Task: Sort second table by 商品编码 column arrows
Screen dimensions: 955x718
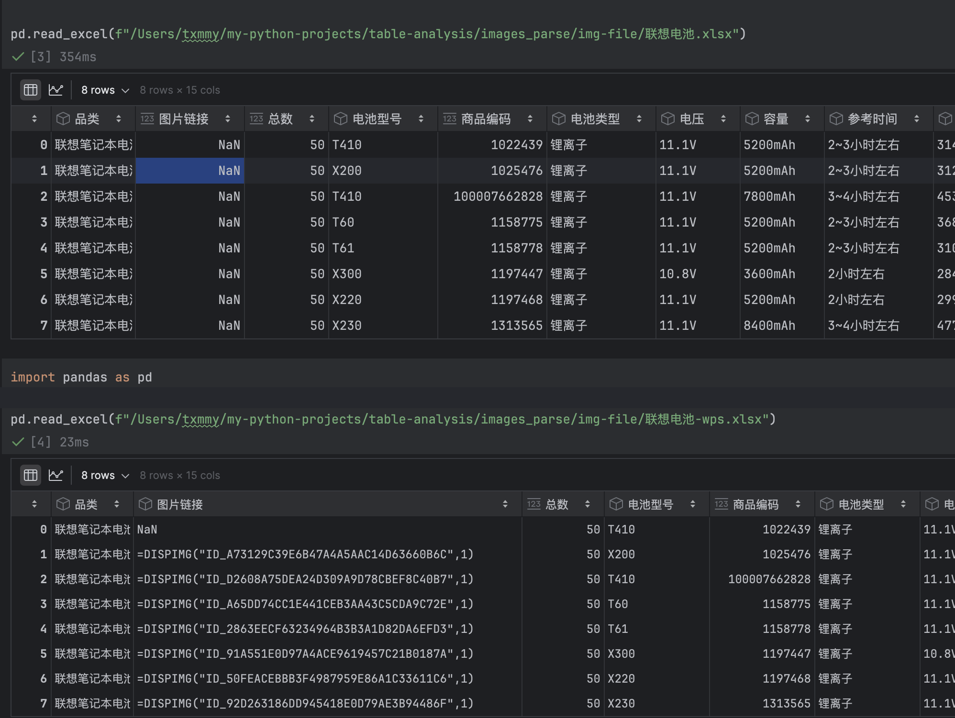Action: (798, 504)
